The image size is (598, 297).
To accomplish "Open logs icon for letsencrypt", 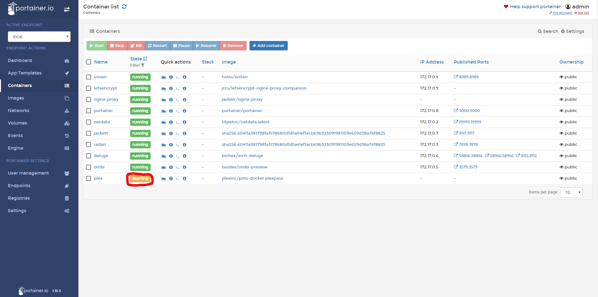I will click(171, 88).
